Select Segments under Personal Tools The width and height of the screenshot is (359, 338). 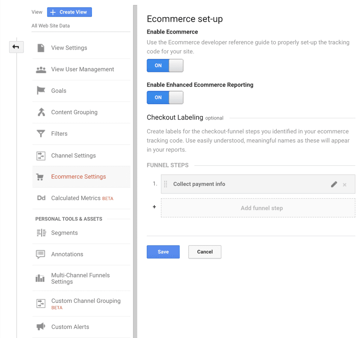coord(64,233)
